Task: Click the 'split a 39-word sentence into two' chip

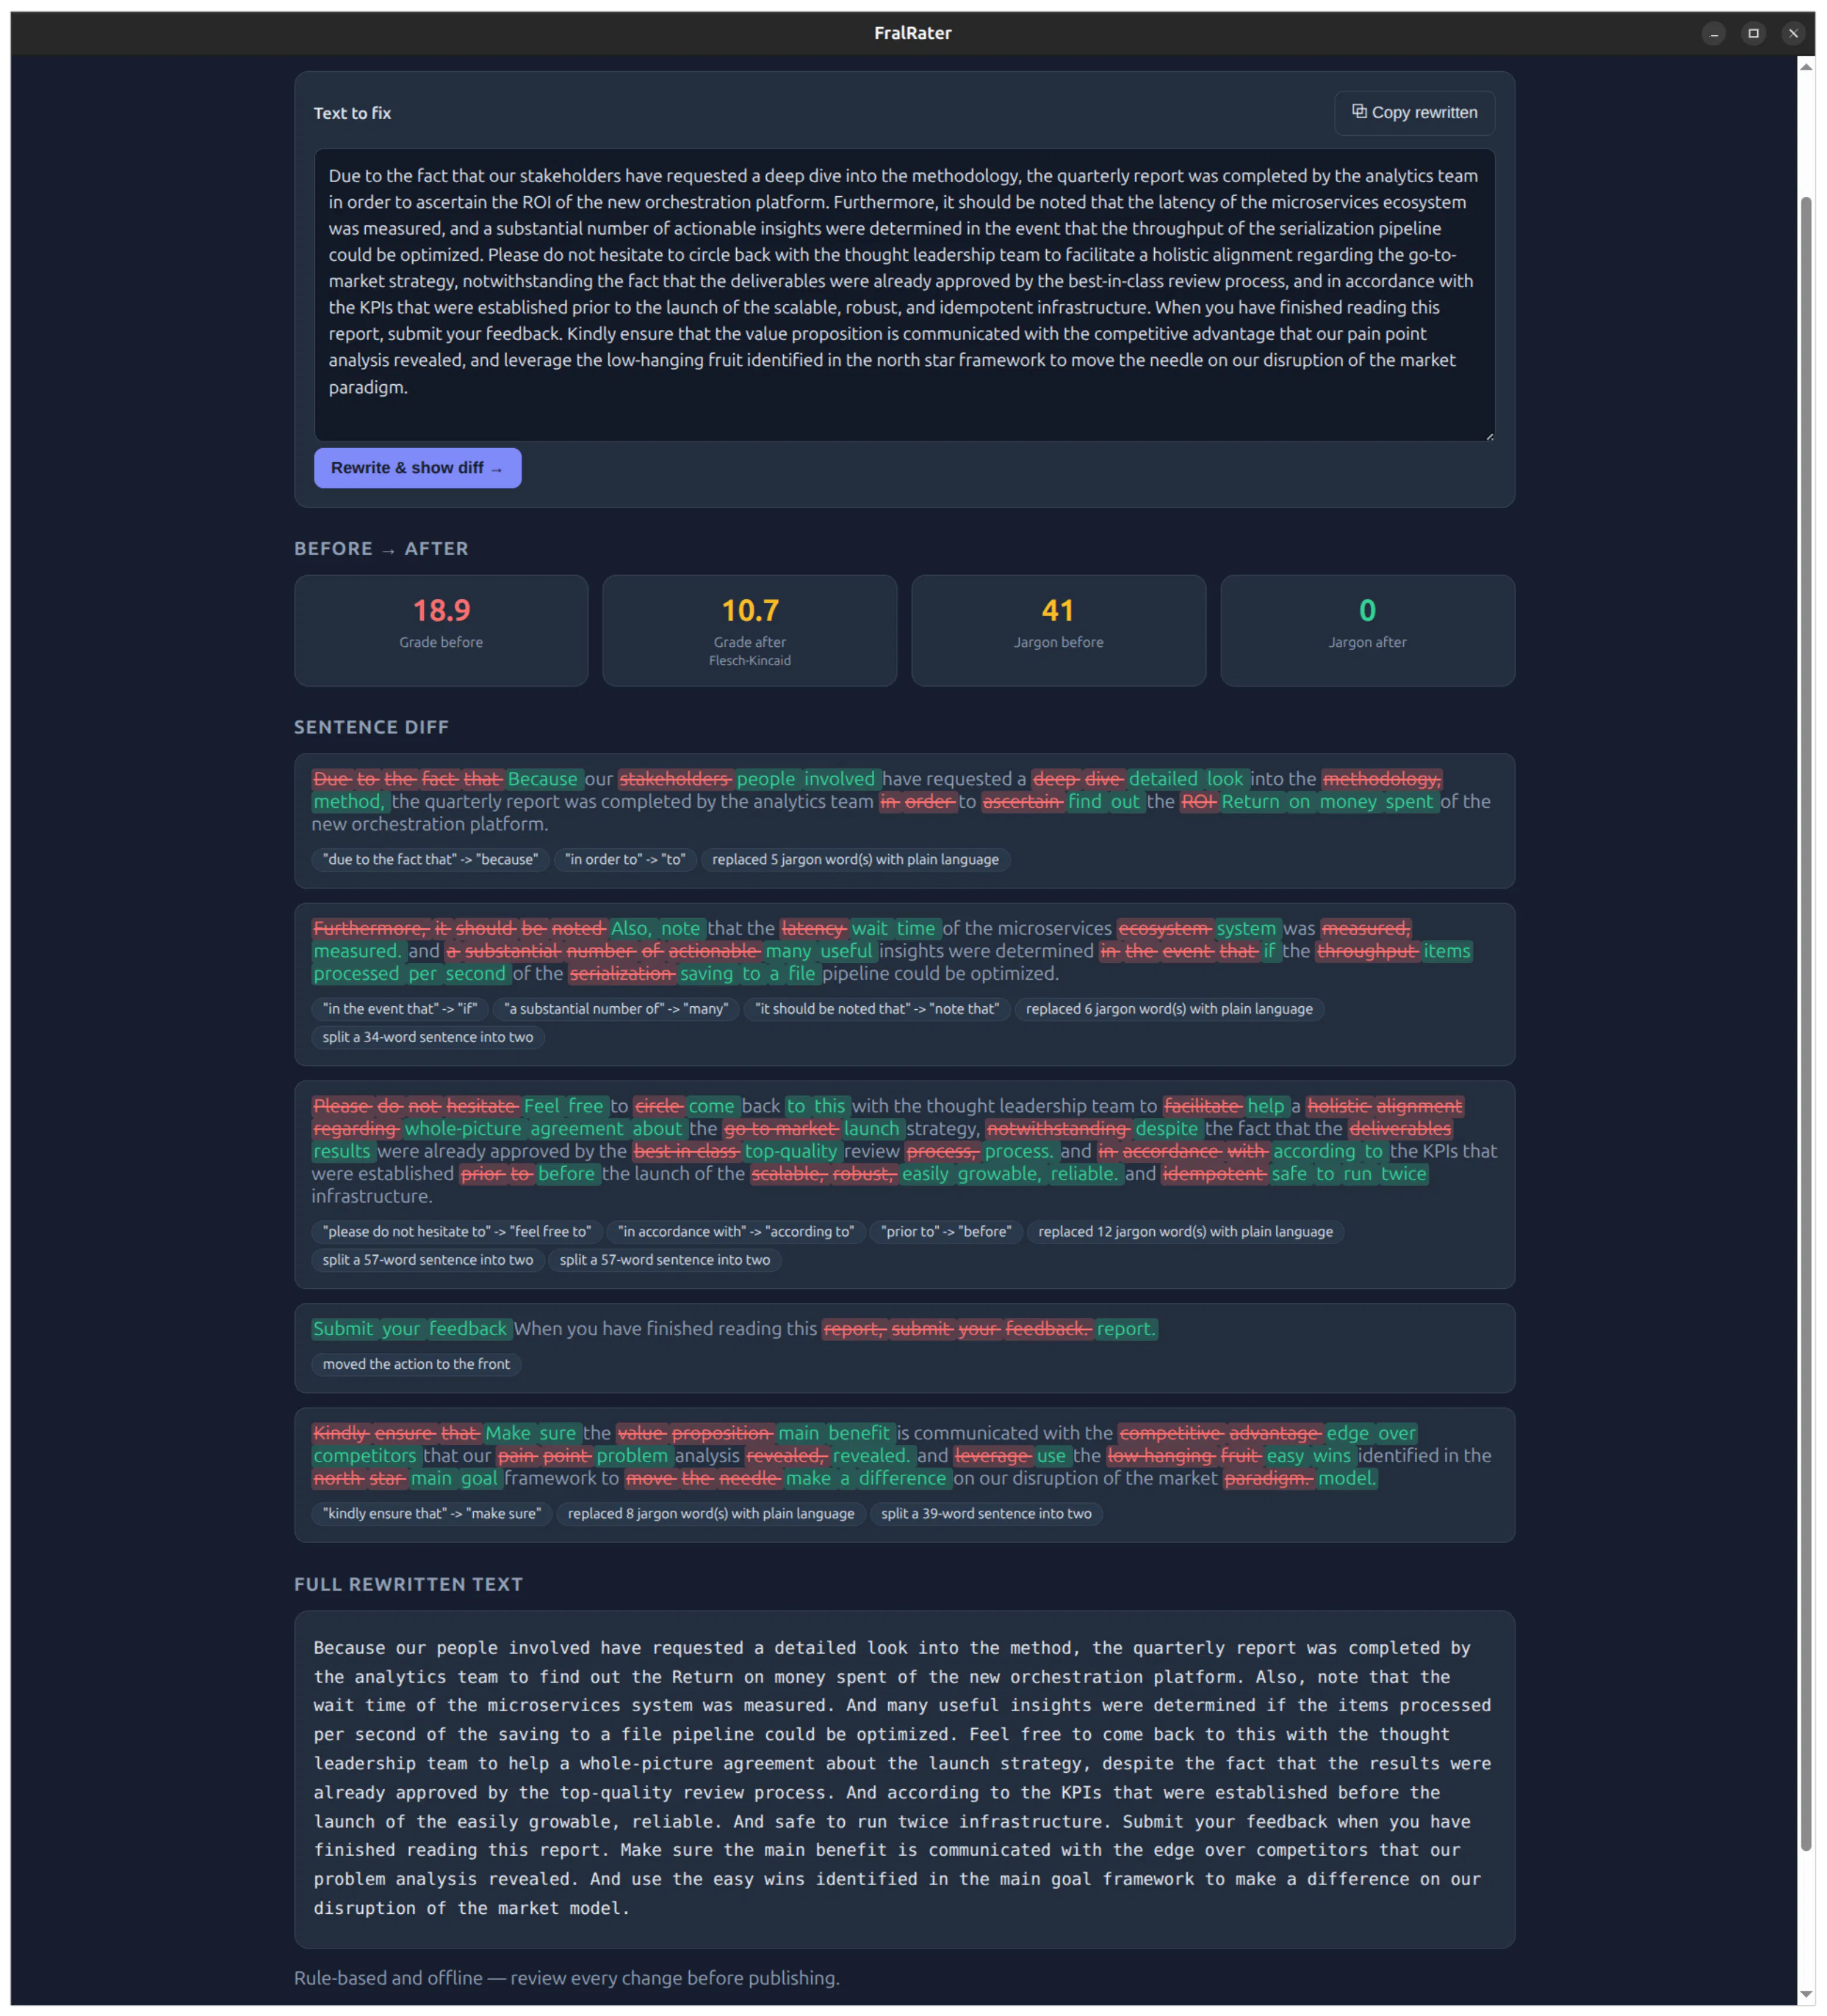Action: coord(986,1514)
